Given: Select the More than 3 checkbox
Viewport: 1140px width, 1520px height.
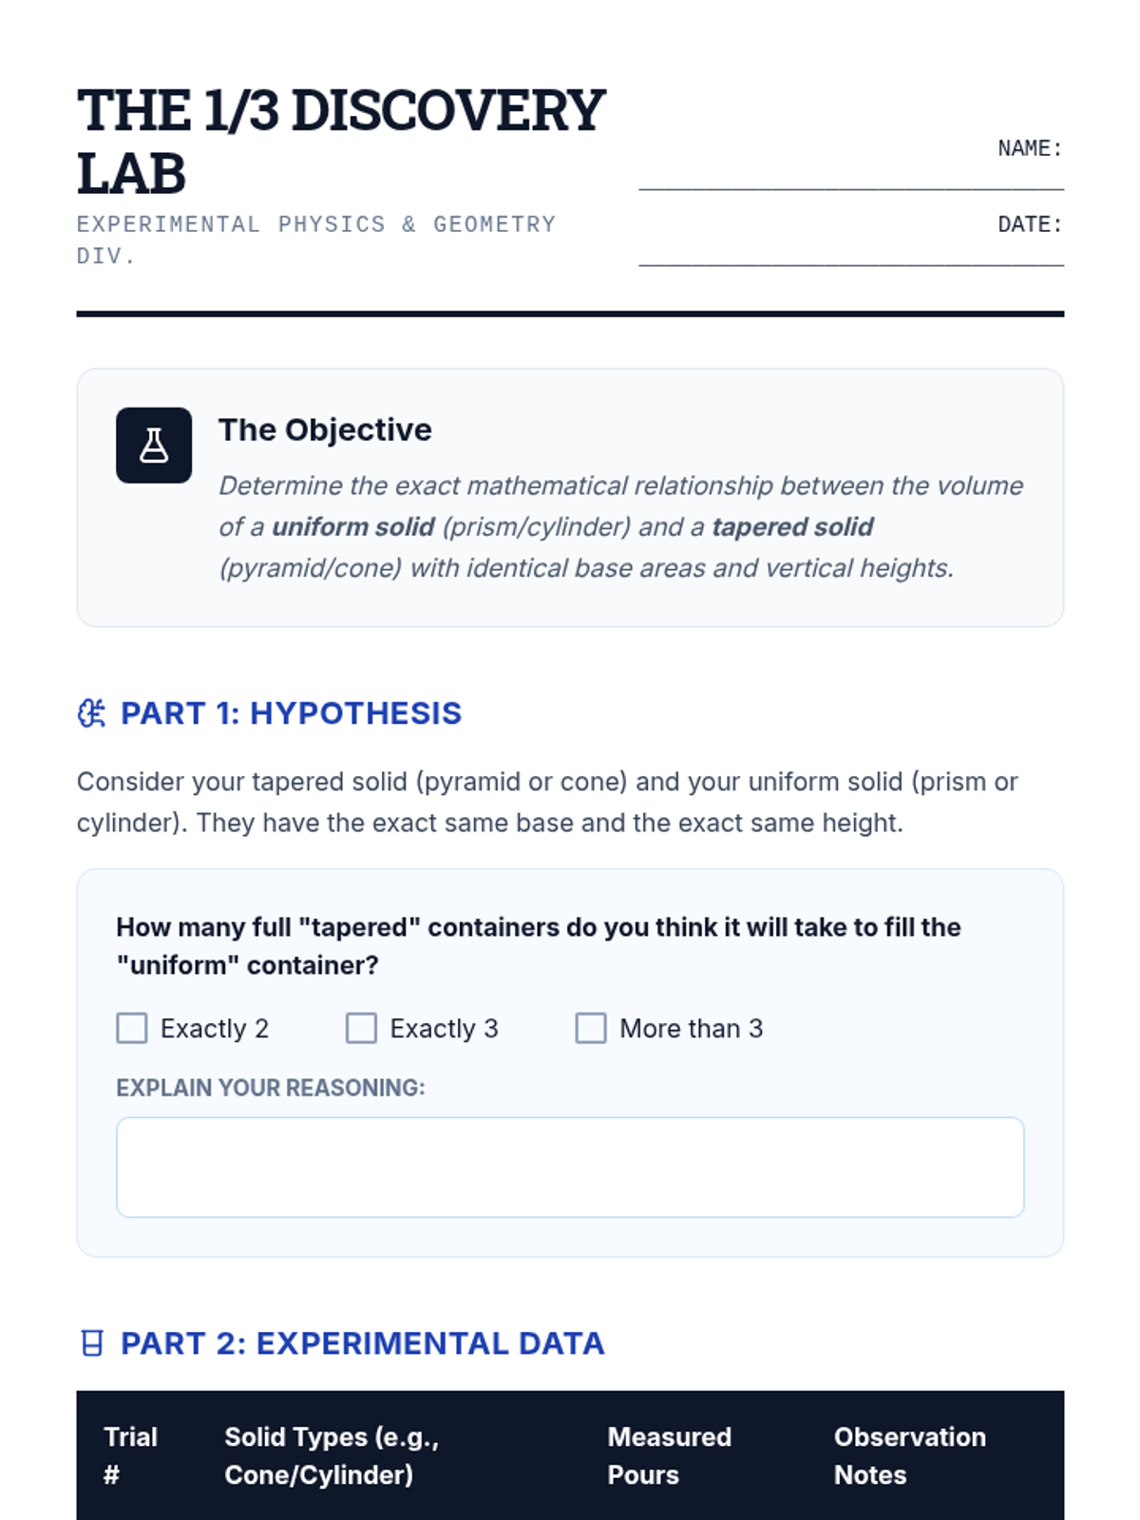Looking at the screenshot, I should (x=591, y=1028).
